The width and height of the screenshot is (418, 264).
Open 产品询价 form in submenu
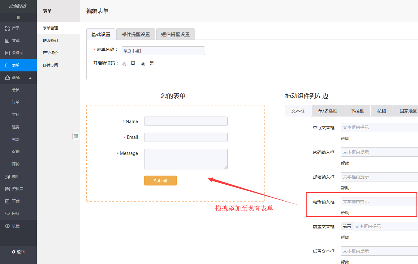(x=50, y=53)
